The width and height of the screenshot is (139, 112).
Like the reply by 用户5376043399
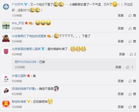point(129,67)
